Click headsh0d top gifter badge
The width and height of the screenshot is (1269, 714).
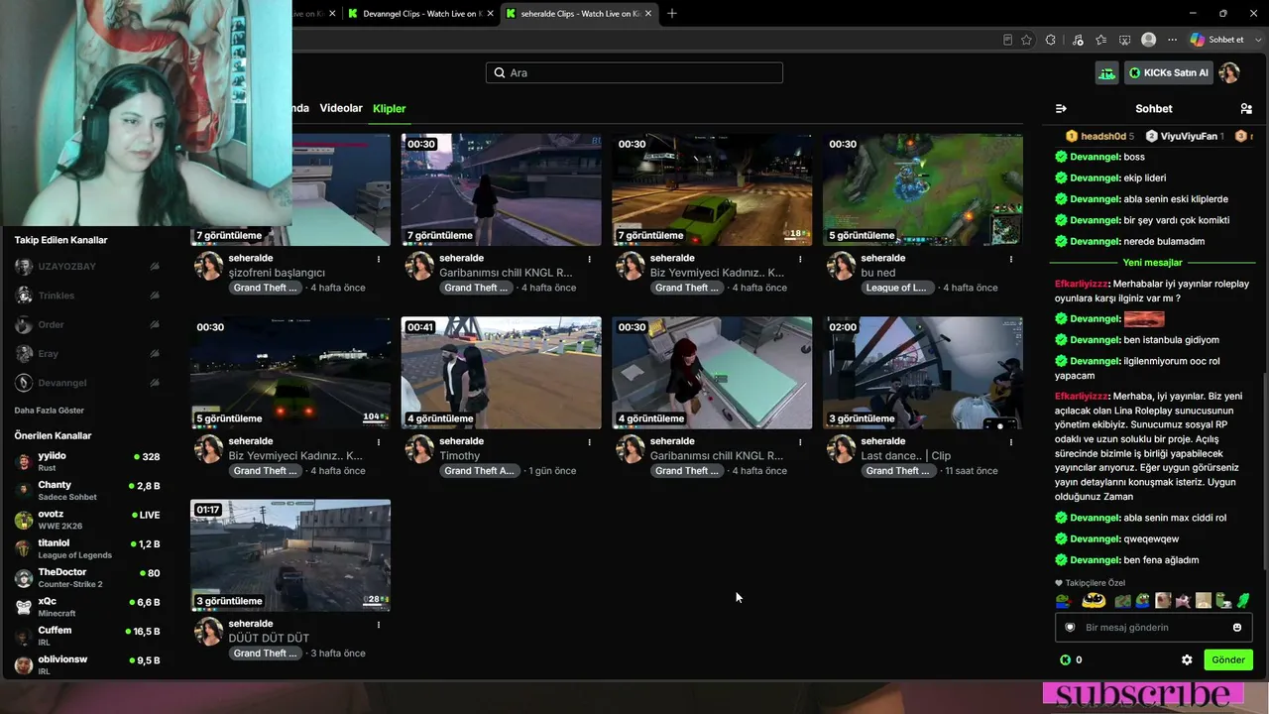pyautogui.click(x=1099, y=136)
